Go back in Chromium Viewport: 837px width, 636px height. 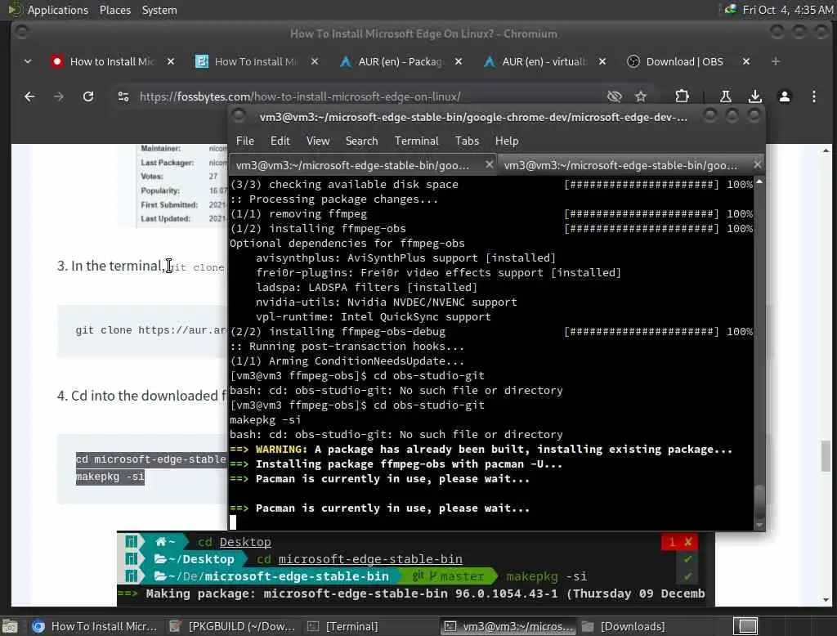[x=29, y=96]
